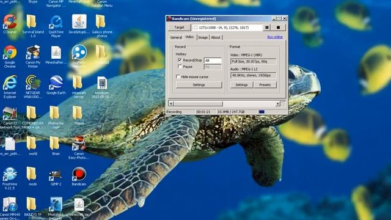Screen dimensions: 391x220
Task: Open the CCleaner desktop shortcut
Action: click(10, 24)
